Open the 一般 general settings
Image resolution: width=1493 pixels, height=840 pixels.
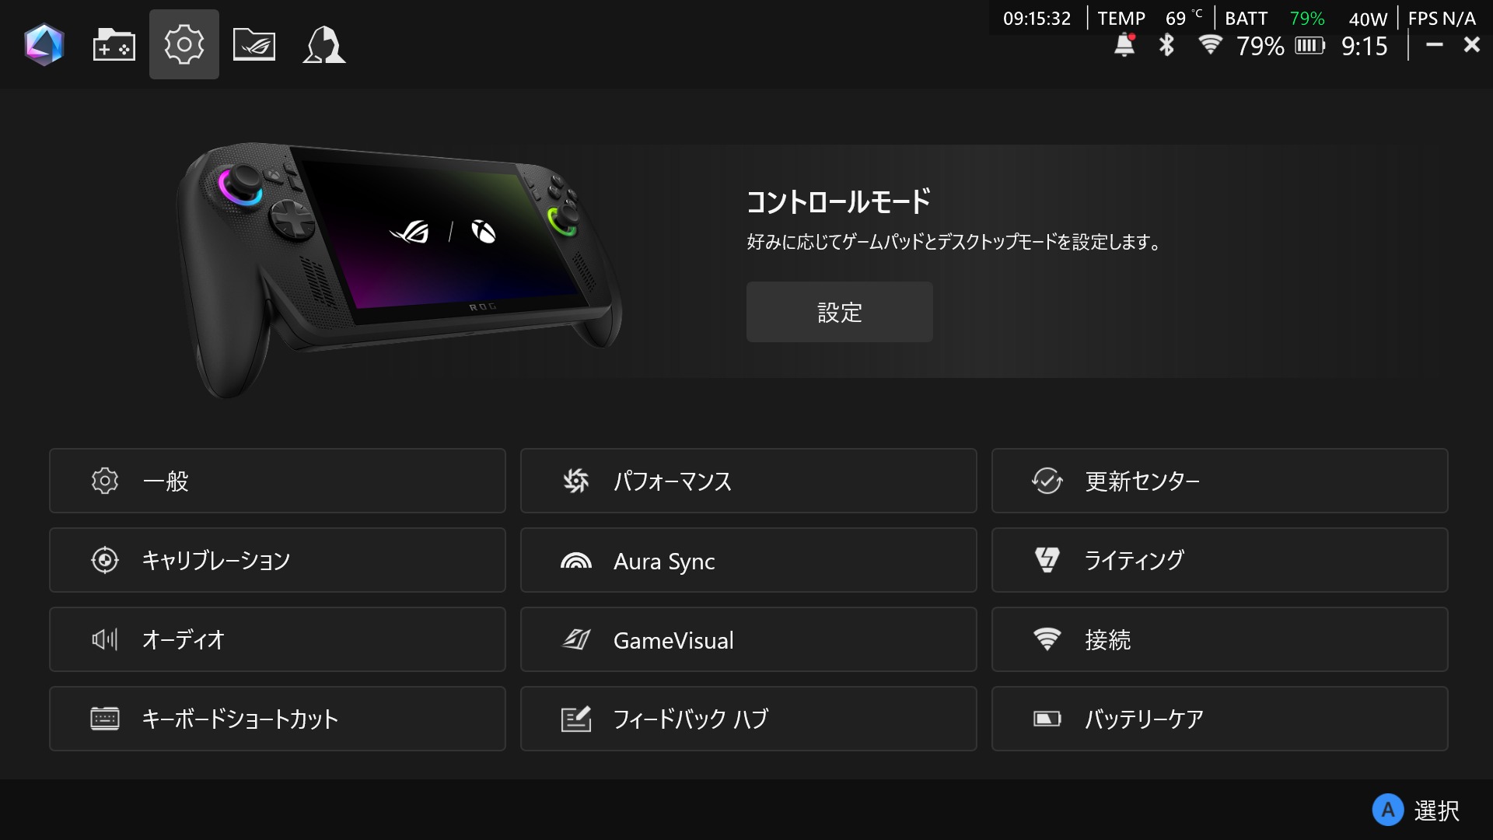click(278, 481)
